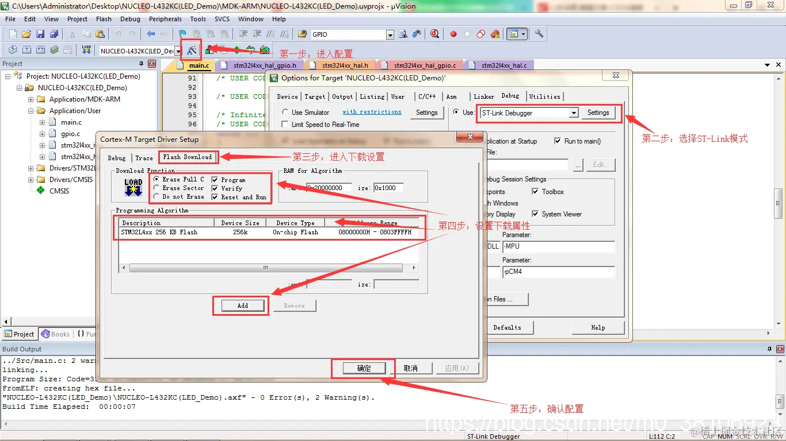Click the Add algorithm button
Image resolution: width=786 pixels, height=441 pixels.
pos(243,305)
